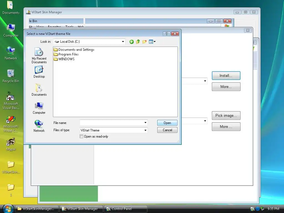Screen dimensions: 284x213
Task: Switch to Control Panel taskbar item
Action: coord(126,209)
